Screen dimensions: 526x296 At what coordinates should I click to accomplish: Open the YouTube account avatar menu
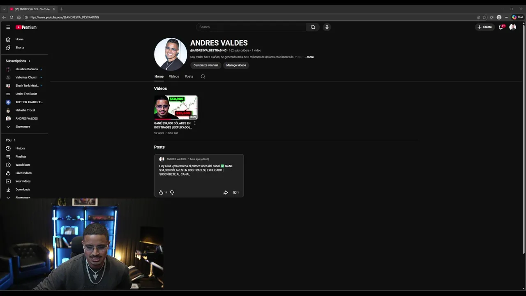tap(512, 27)
